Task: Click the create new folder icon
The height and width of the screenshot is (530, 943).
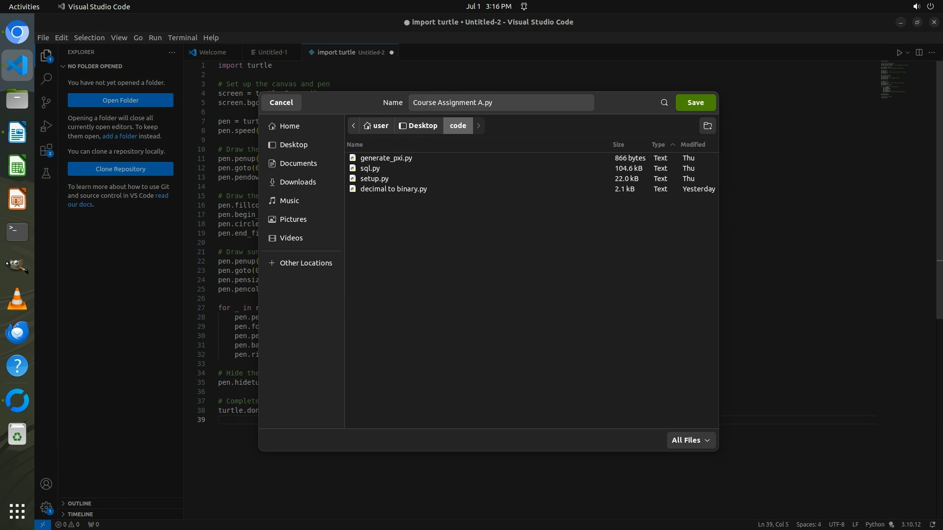Action: point(707,126)
